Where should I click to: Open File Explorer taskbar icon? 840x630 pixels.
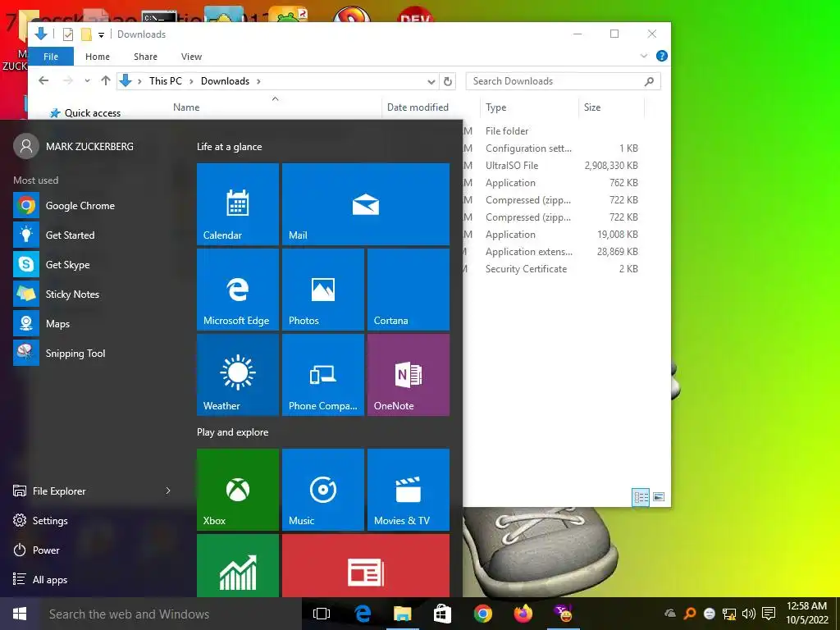[x=402, y=614]
